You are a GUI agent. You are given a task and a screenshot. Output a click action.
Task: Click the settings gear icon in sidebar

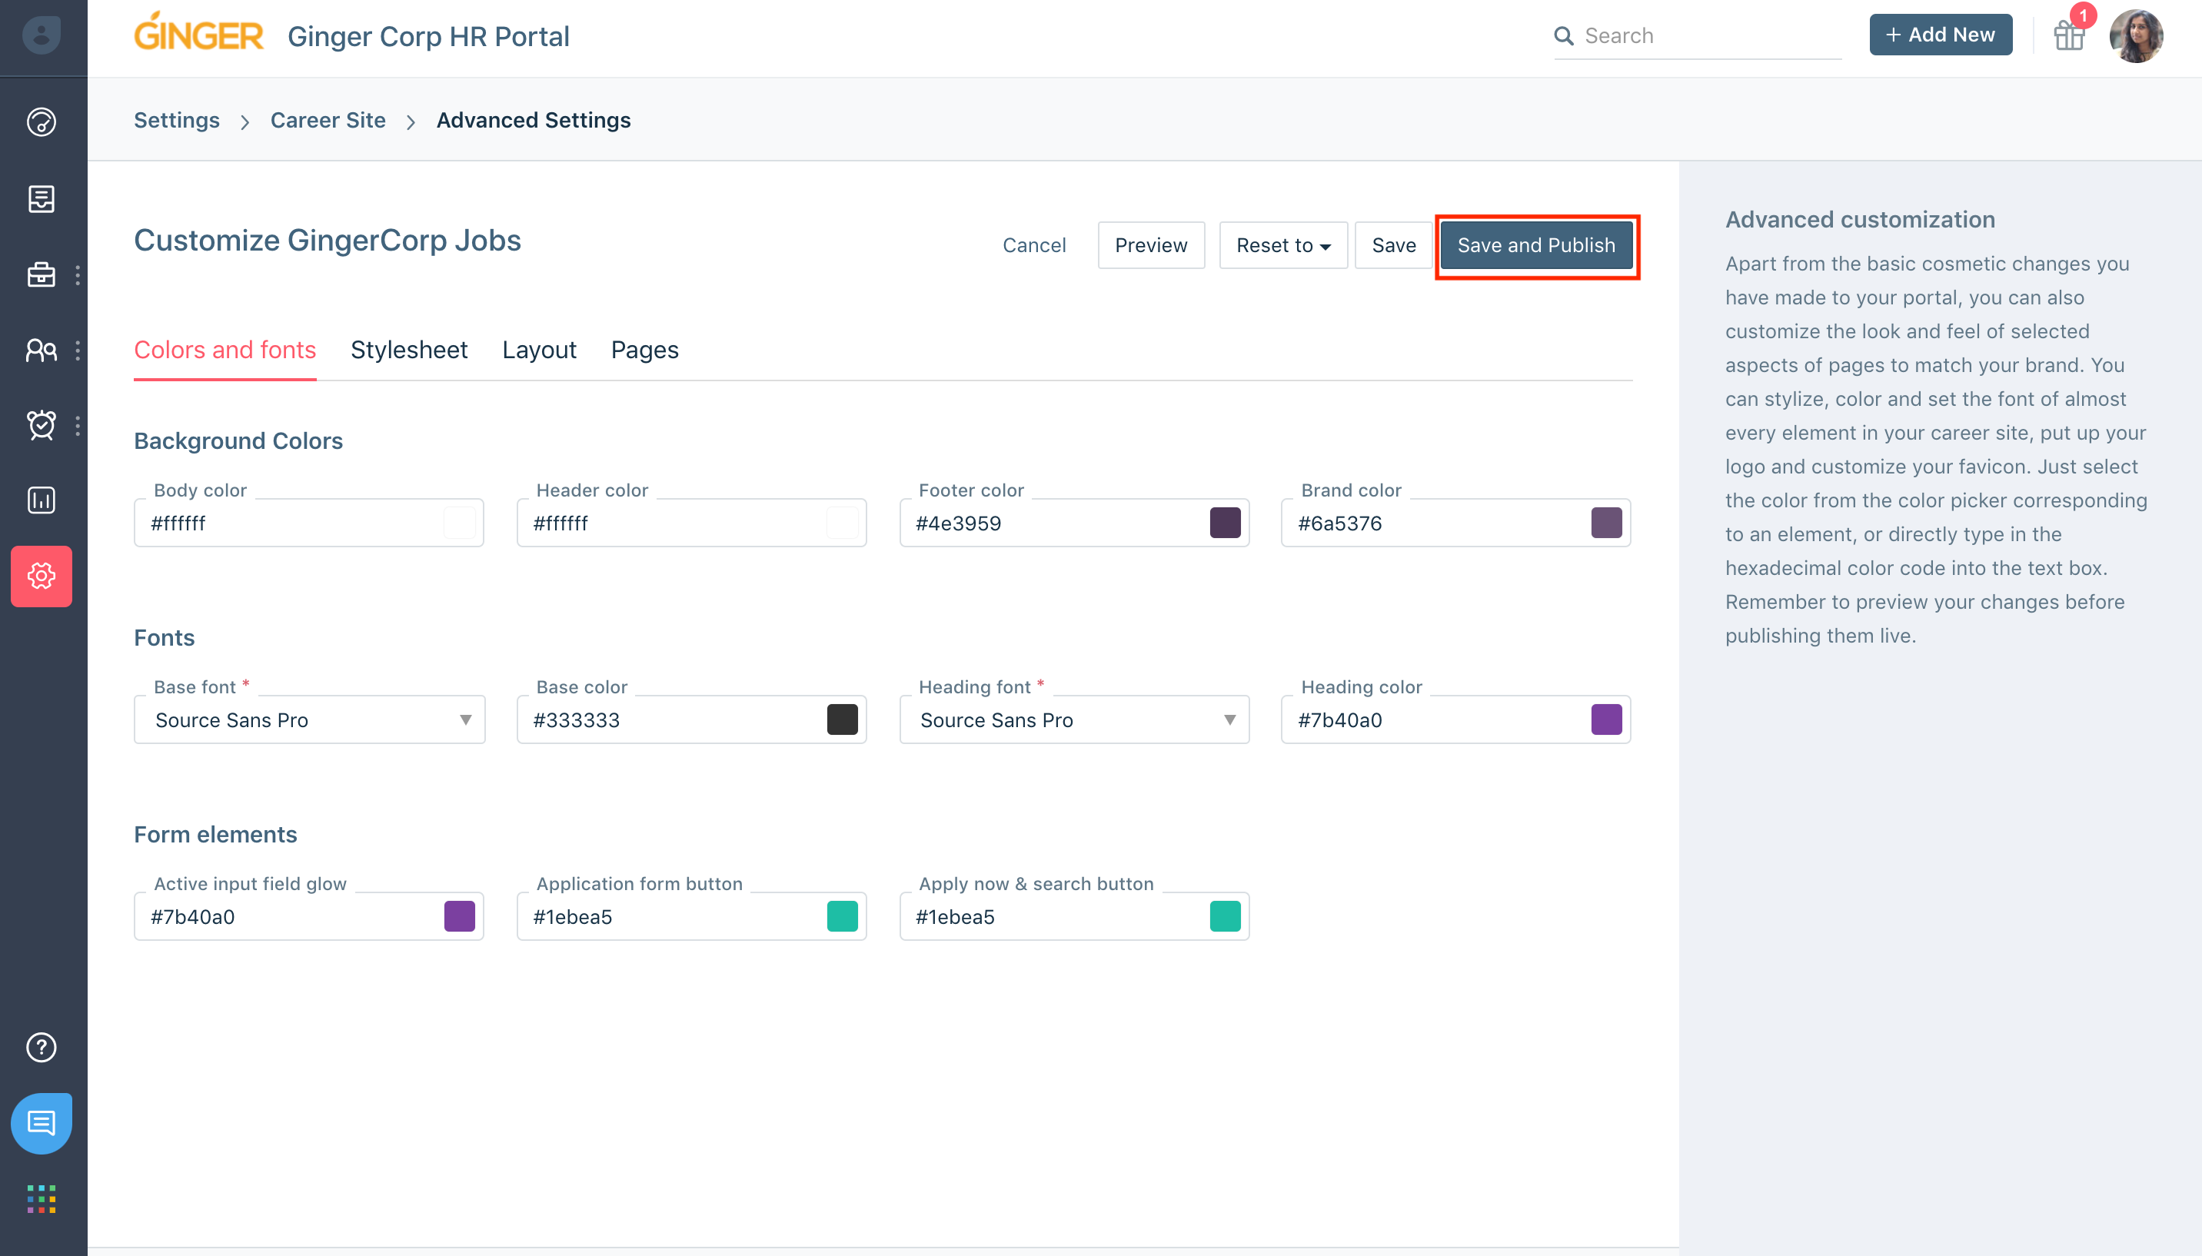coord(42,576)
